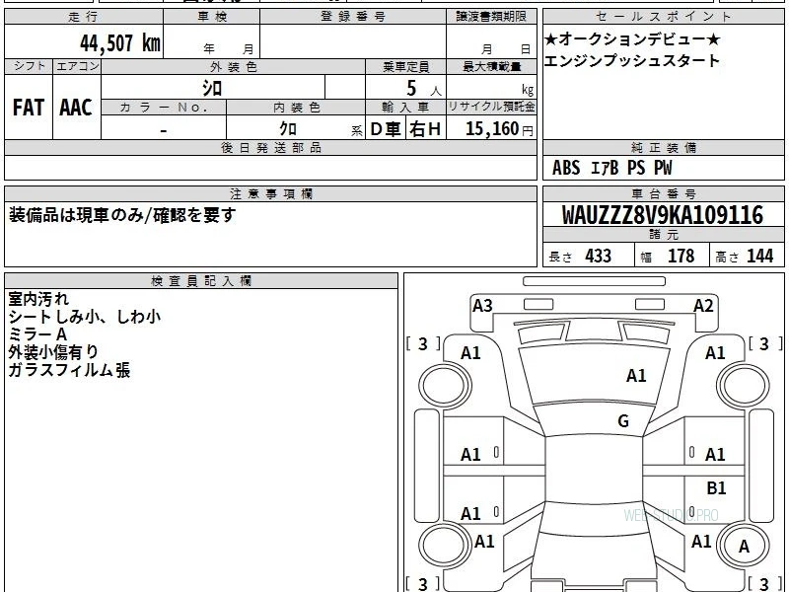
Task: Click the 譲渡書類期限 header
Action: point(491,17)
